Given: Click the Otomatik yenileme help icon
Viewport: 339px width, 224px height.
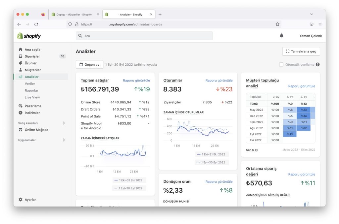Looking at the screenshot, I should (x=317, y=65).
